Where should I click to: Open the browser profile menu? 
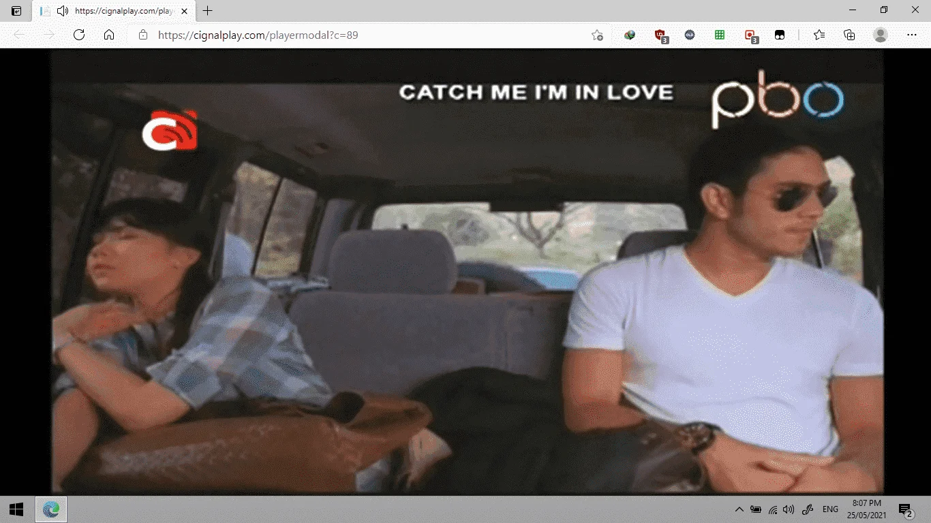(881, 35)
